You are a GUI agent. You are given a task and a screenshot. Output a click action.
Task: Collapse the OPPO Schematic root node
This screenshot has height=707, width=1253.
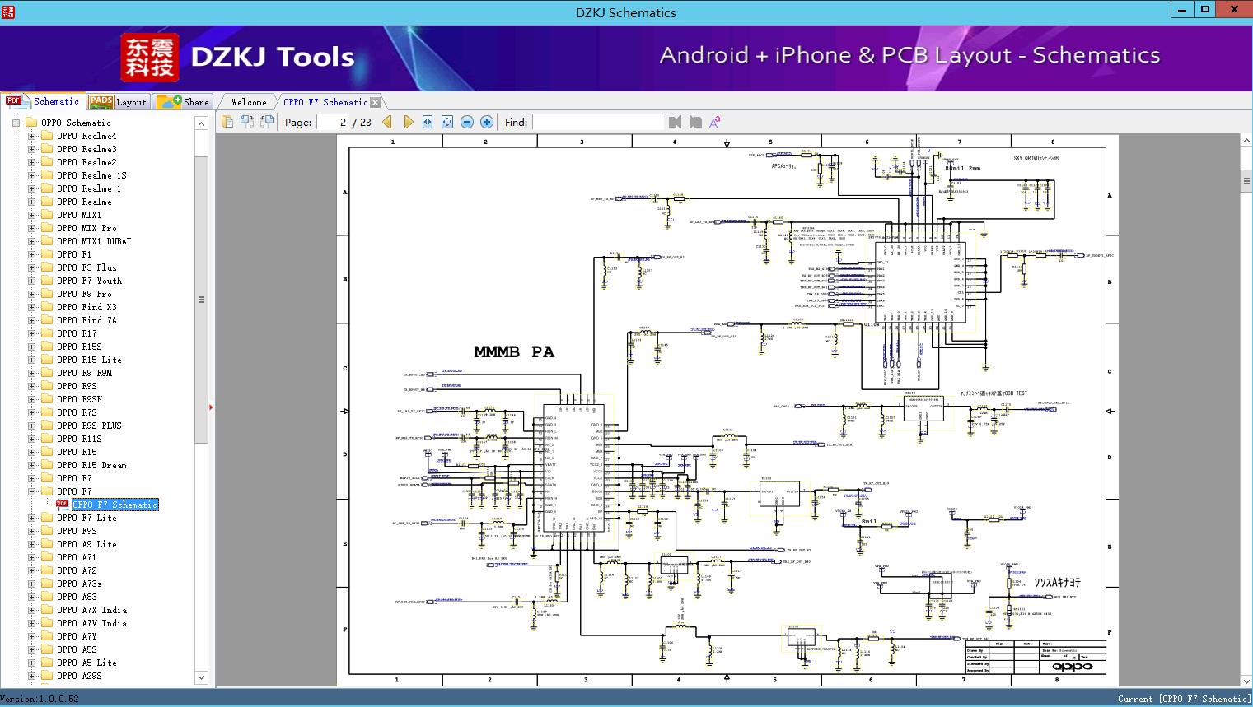point(16,123)
